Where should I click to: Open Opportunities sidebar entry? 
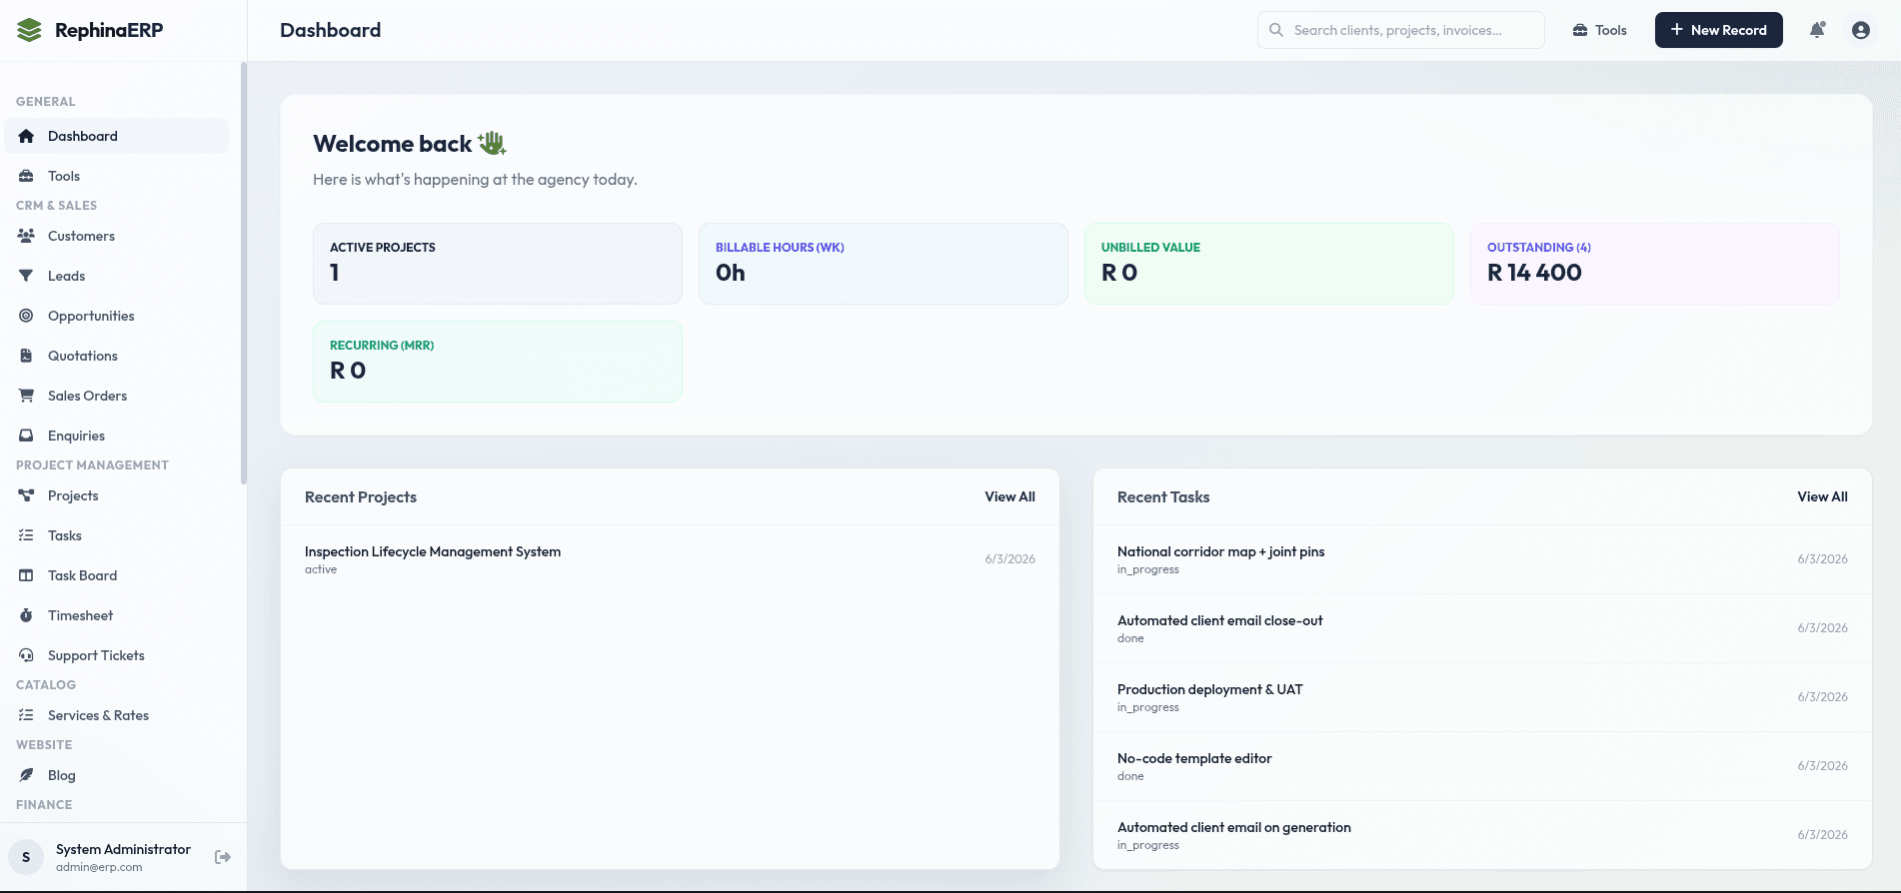pyautogui.click(x=117, y=316)
